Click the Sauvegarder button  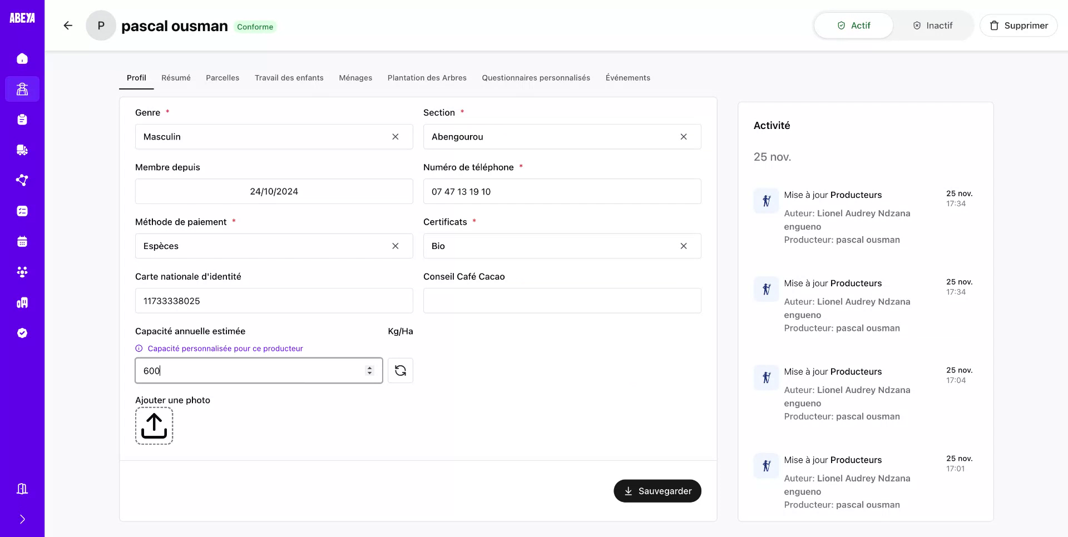[657, 491]
